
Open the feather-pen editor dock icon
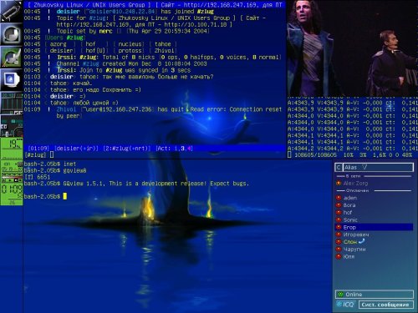11,58
